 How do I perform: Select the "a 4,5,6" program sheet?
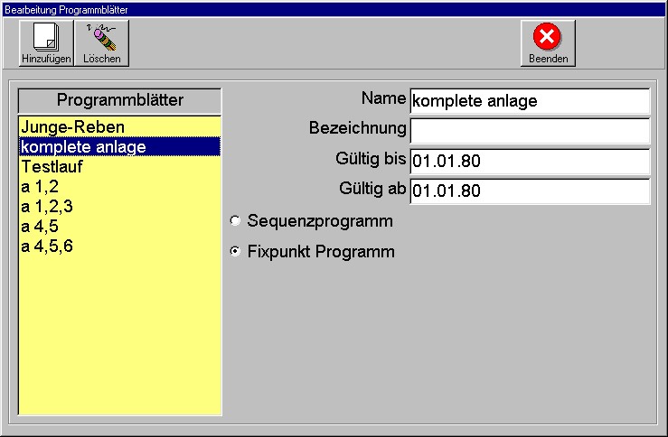coord(46,246)
